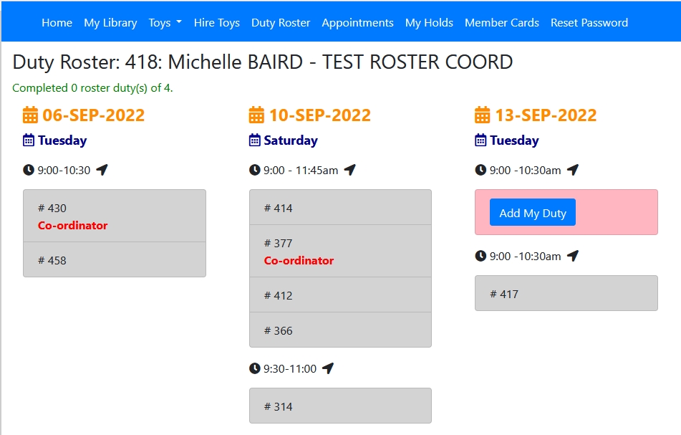
Task: Expand the Toys dropdown menu
Action: click(165, 23)
